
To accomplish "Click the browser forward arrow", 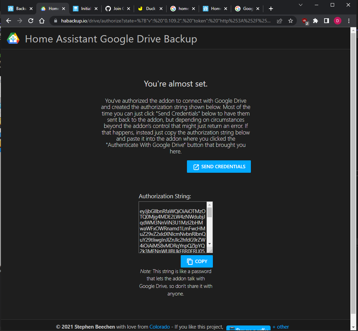I will pos(20,21).
